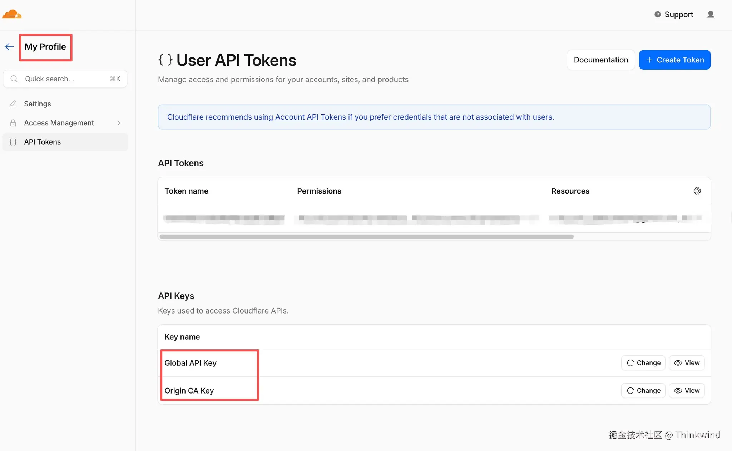Change the Global API Key
Image resolution: width=732 pixels, height=451 pixels.
pos(643,363)
